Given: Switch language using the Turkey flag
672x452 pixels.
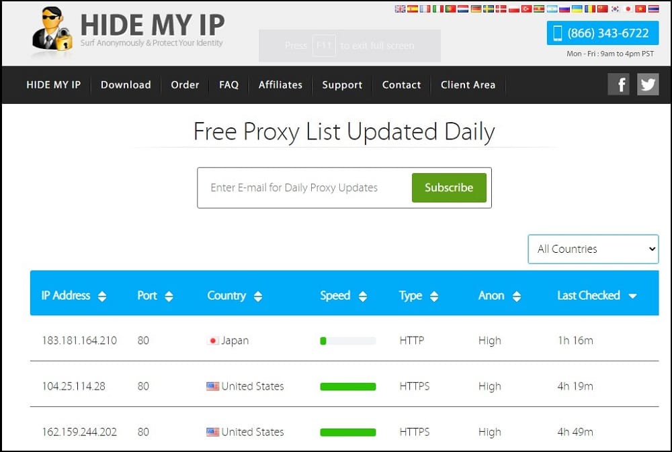Looking at the screenshot, I should (x=526, y=9).
